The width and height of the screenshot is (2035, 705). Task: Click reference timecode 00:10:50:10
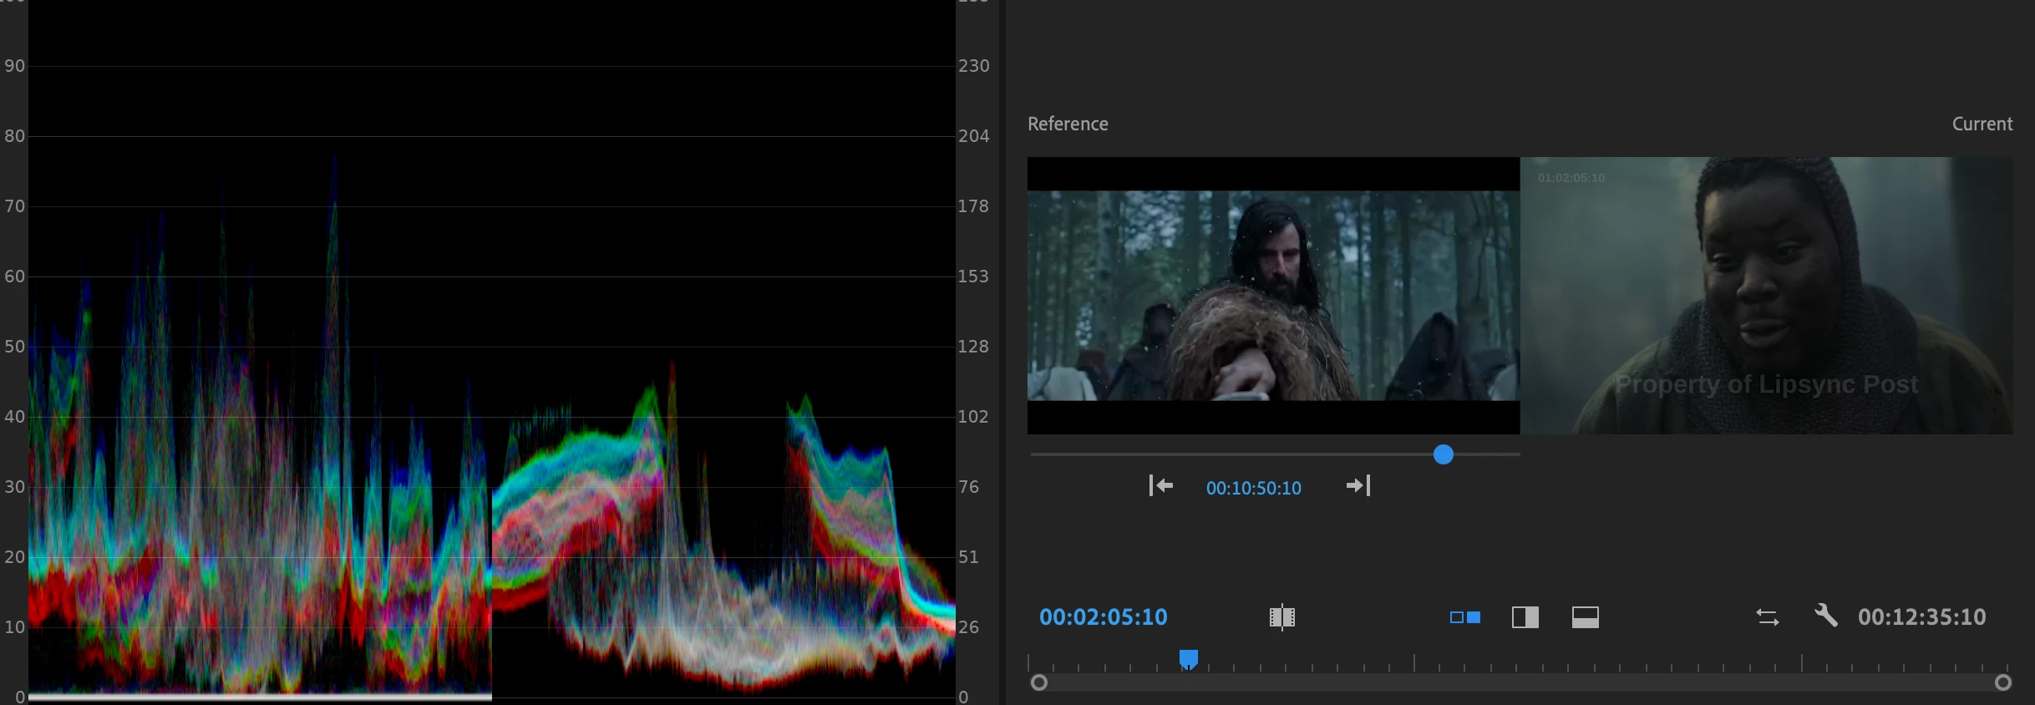pyautogui.click(x=1253, y=488)
